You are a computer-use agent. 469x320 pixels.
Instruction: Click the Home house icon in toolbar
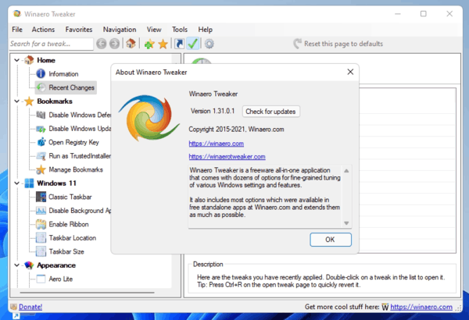131,44
